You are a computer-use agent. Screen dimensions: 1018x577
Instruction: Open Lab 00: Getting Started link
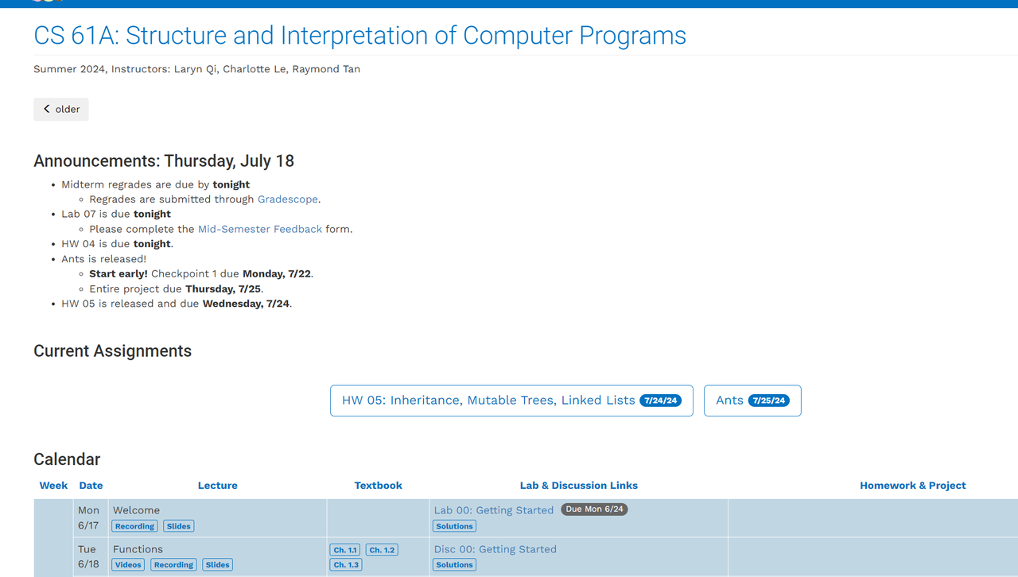click(493, 510)
